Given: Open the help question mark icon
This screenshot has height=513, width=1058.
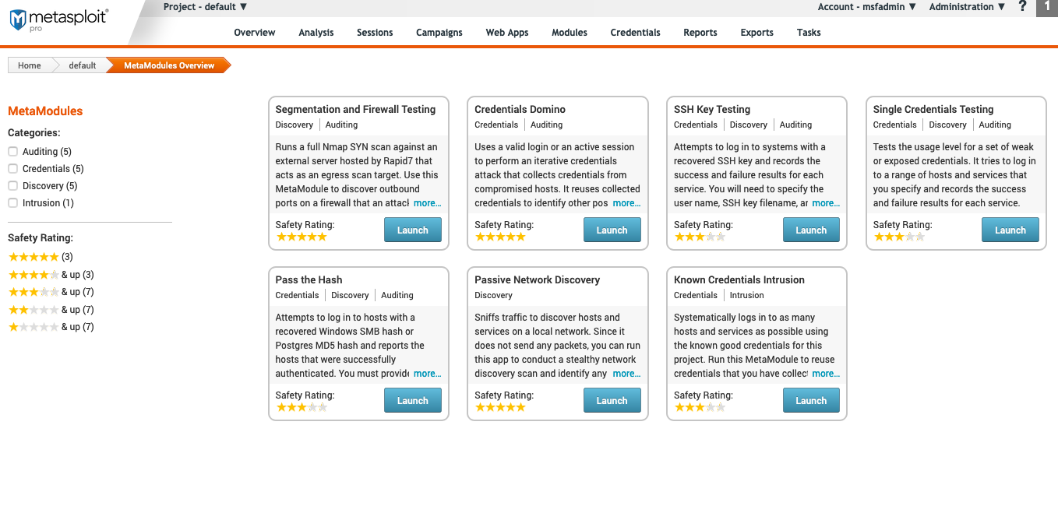Looking at the screenshot, I should click(1023, 7).
